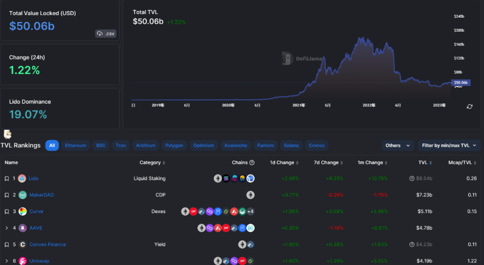Viewport: 484px width, 265px height.
Task: Click the Convex Finance logo icon
Action: [x=23, y=244]
